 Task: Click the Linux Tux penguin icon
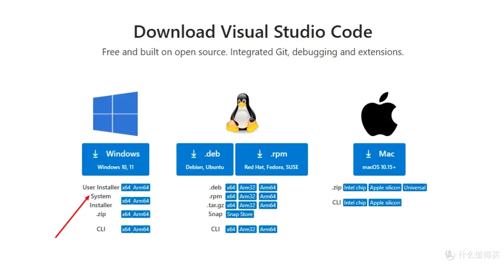pos(242,113)
